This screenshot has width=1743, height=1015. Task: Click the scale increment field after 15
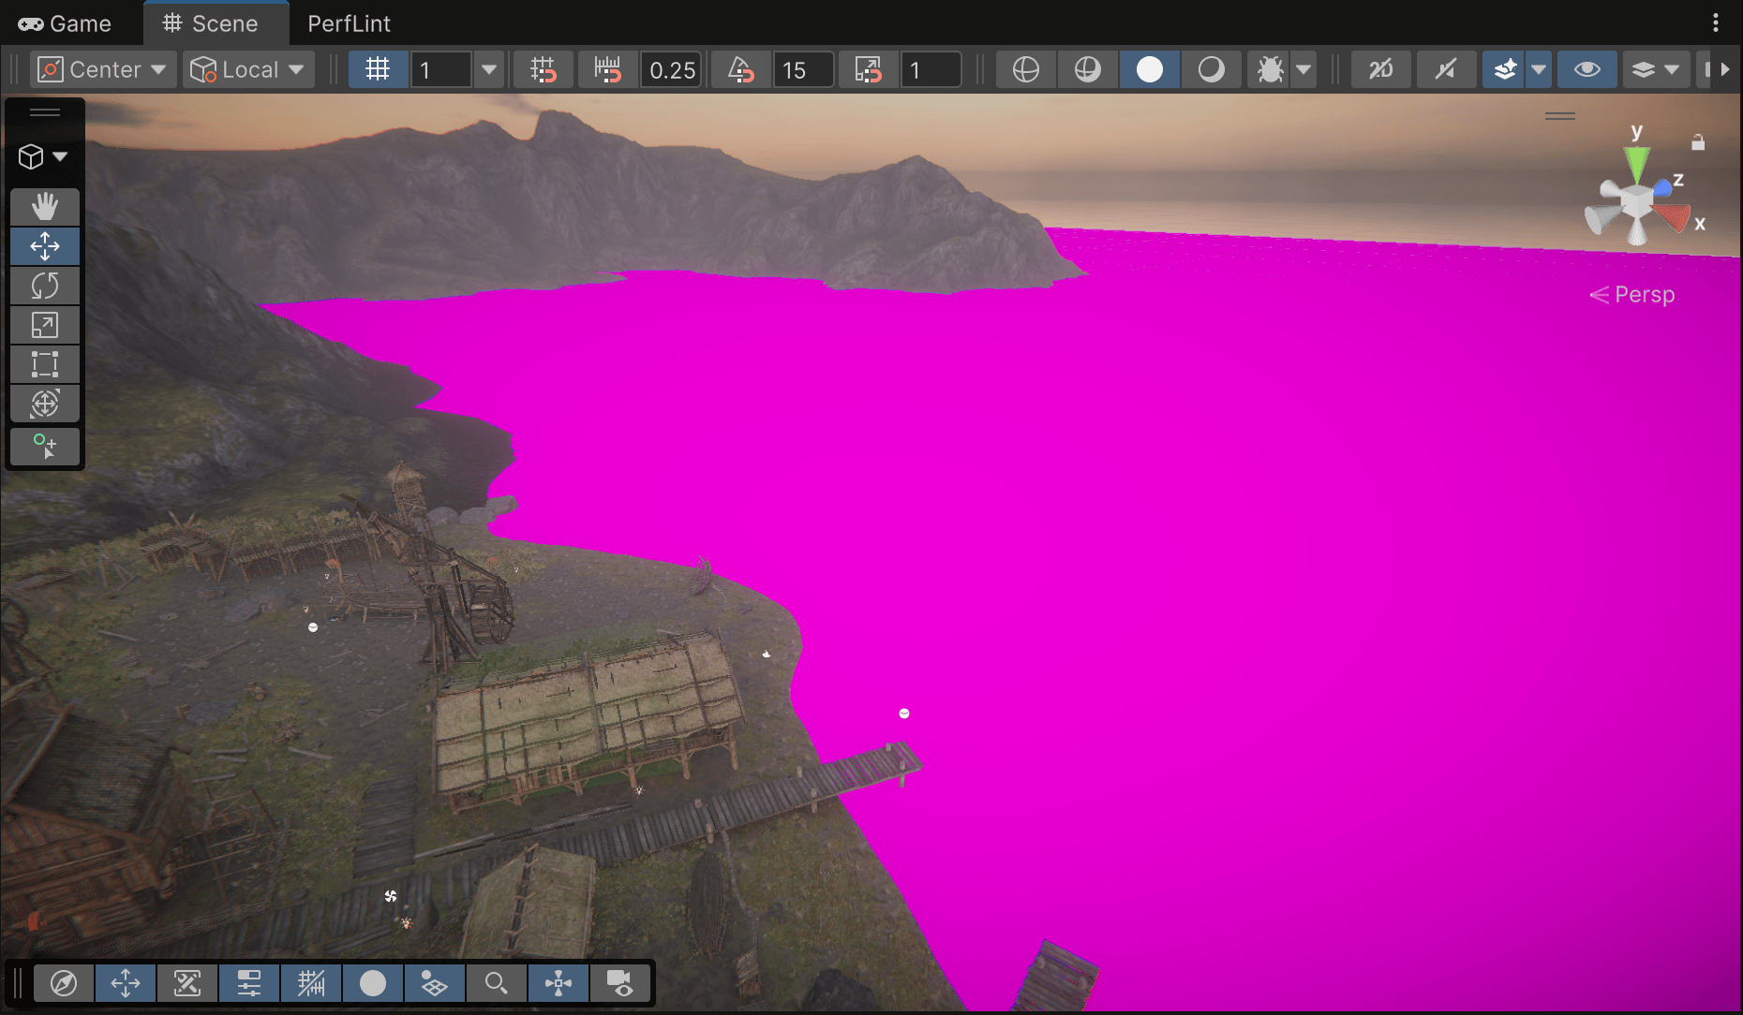pos(931,69)
